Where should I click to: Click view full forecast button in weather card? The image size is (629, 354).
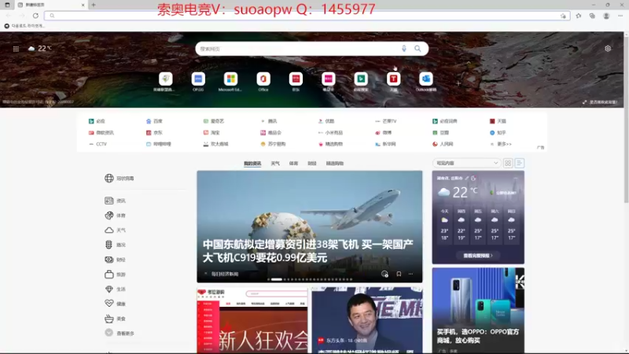(x=478, y=255)
